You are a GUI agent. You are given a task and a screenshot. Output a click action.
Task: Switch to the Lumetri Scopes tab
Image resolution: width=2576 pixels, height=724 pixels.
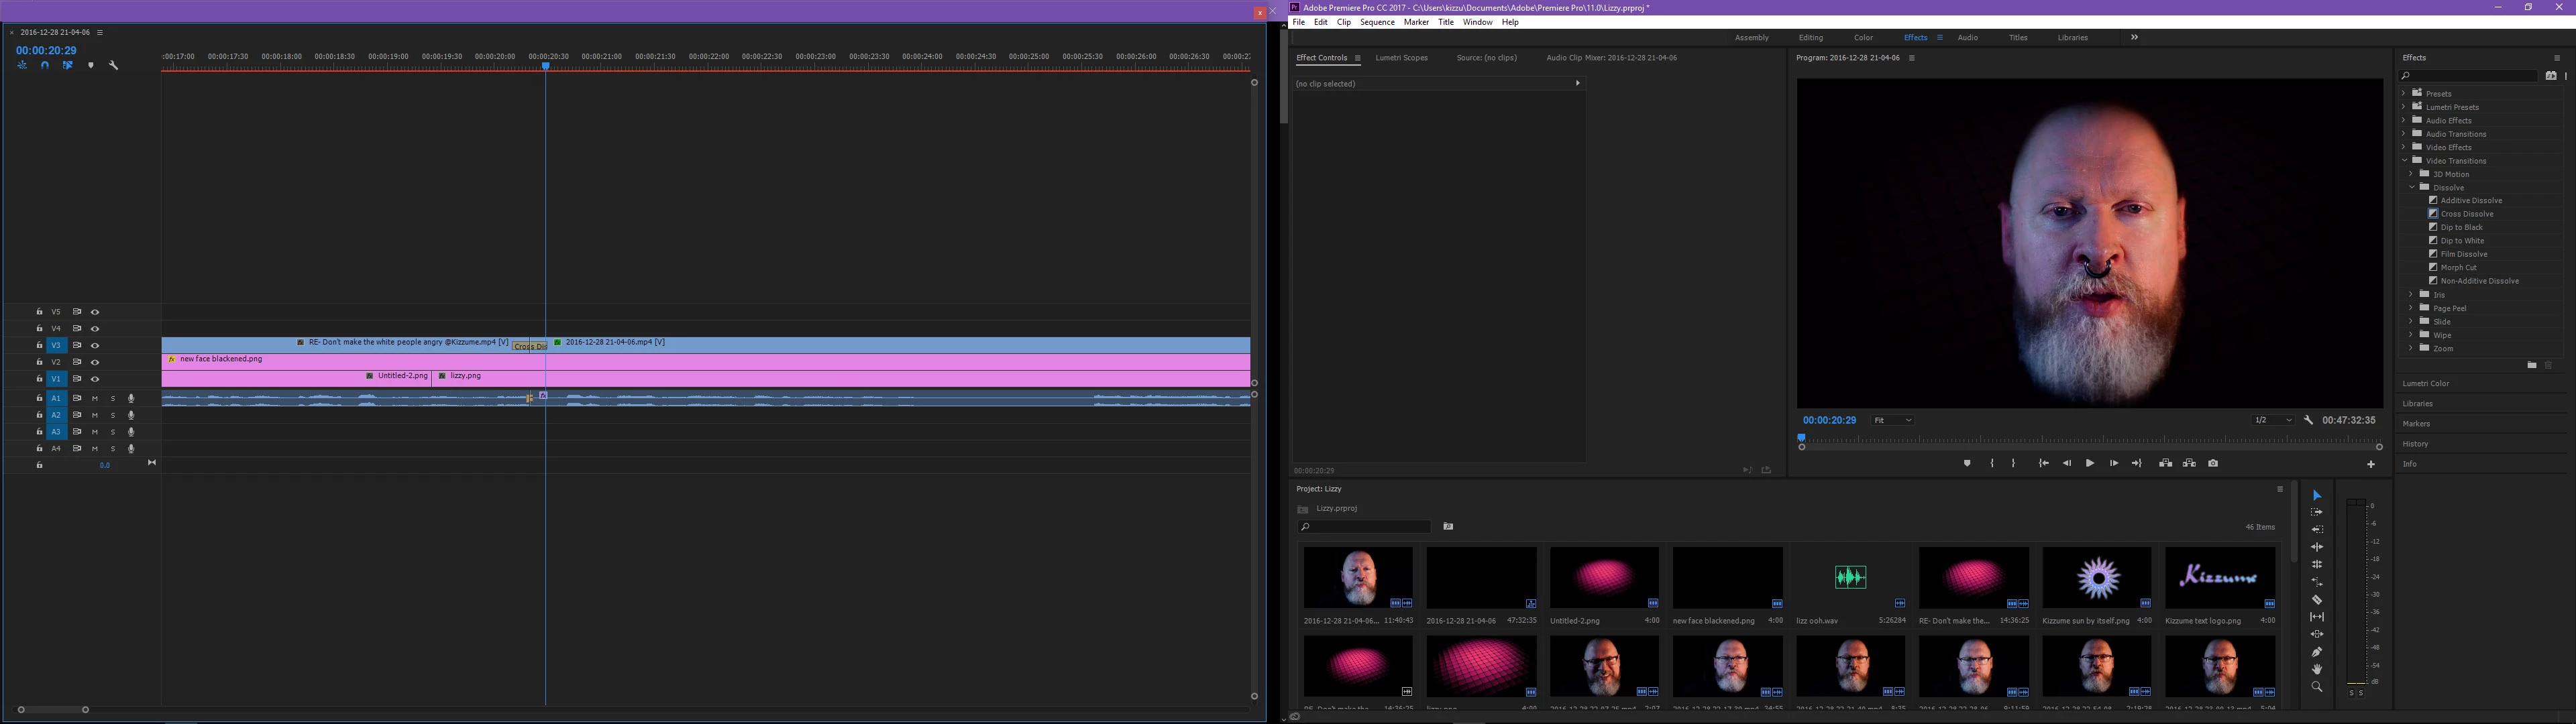point(1401,58)
